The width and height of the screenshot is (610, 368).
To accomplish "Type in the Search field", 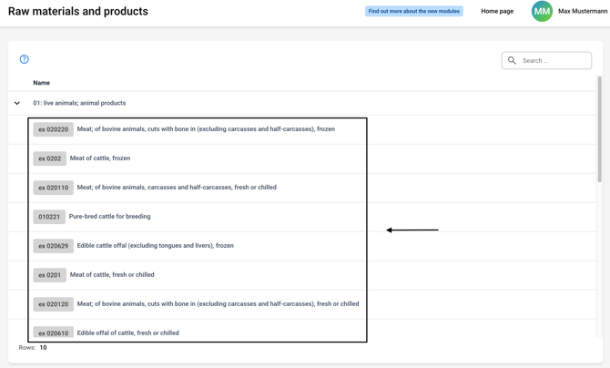I will pyautogui.click(x=554, y=61).
